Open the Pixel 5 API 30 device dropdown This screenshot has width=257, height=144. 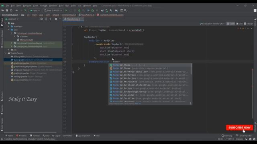pyautogui.click(x=53, y=10)
